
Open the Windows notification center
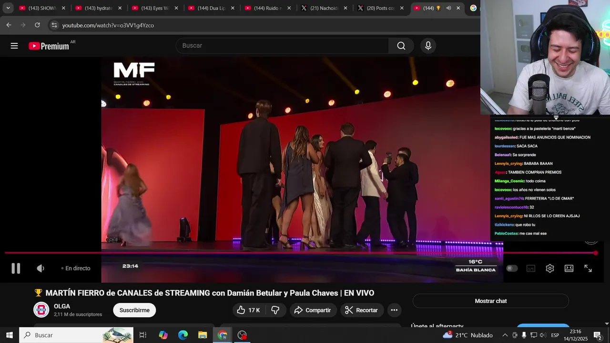(598, 335)
